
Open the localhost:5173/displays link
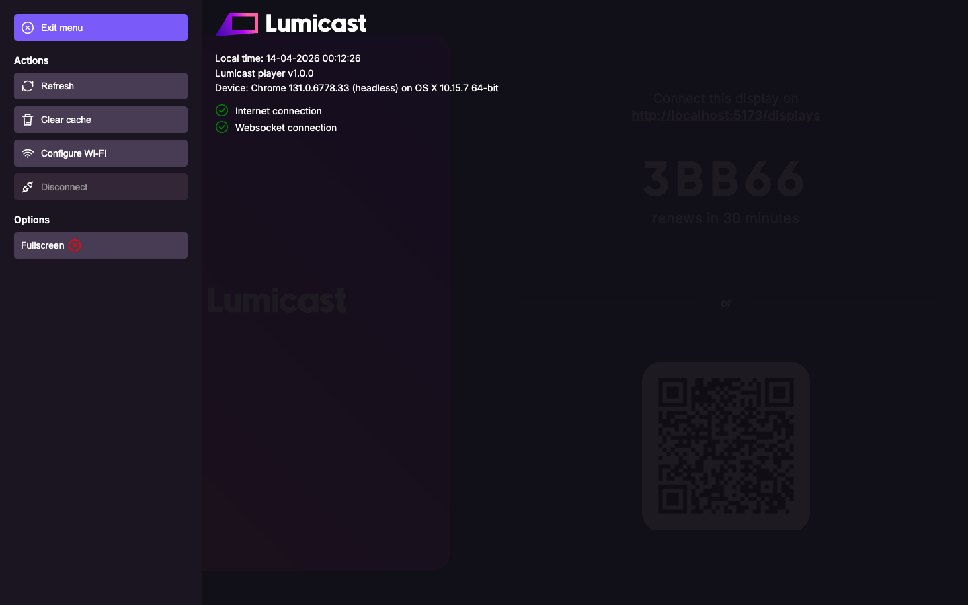point(726,116)
